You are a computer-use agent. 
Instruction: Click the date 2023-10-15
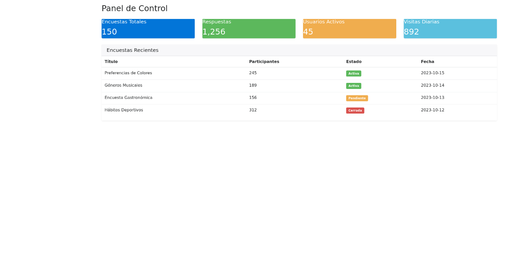point(432,73)
